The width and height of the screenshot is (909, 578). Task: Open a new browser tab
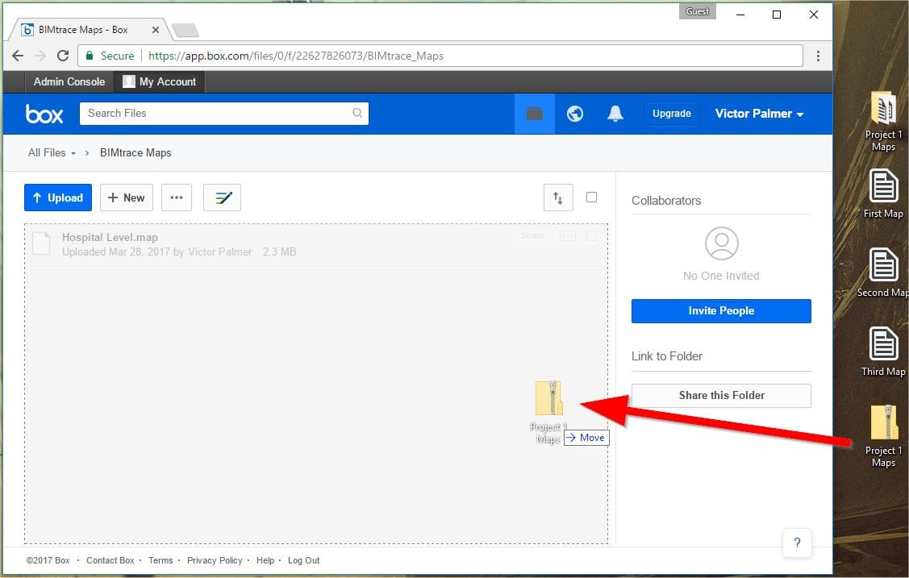[186, 30]
